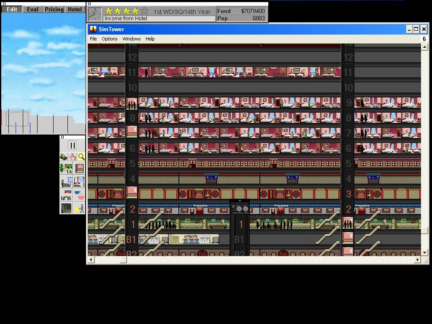Open the Windows menu
This screenshot has height=324, width=432.
click(x=132, y=39)
